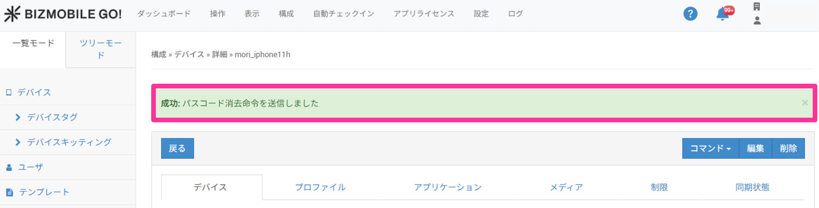Expand the デバイスキッティング sidebar item
The height and width of the screenshot is (208, 819).
point(69,142)
